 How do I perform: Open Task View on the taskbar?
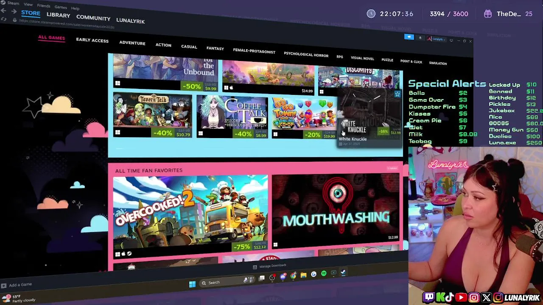(262, 278)
